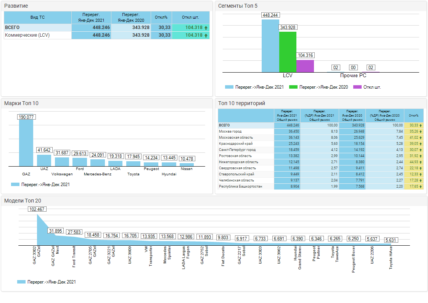This screenshot has width=428, height=303.
Task: Select the Коммерческие (LCV) row label
Action: pos(27,35)
